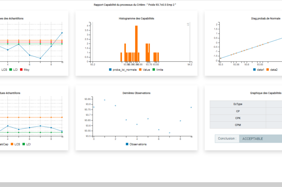The image size is (282, 187).
Task: Click the leftmost orange histogram bar
Action: (x=121, y=57)
